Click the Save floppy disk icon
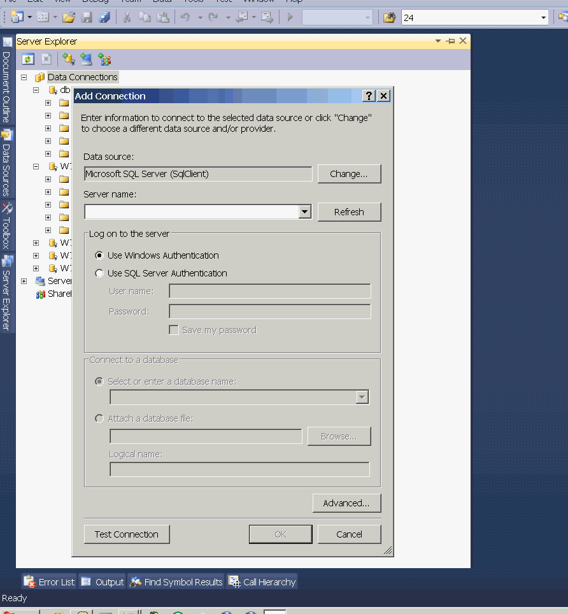The height and width of the screenshot is (614, 568). point(87,18)
